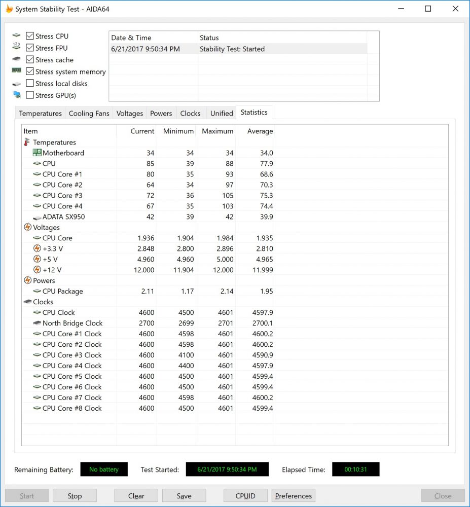Maximize the AIDA64 window
The width and height of the screenshot is (470, 507).
click(428, 9)
